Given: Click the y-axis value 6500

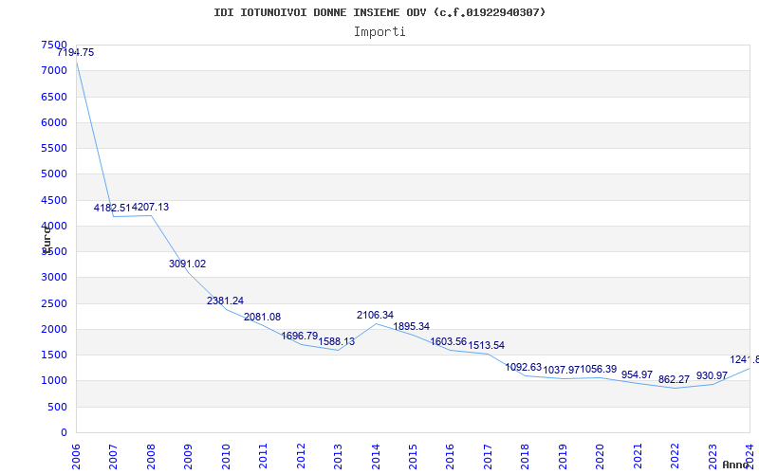Looking at the screenshot, I should coord(54,97).
